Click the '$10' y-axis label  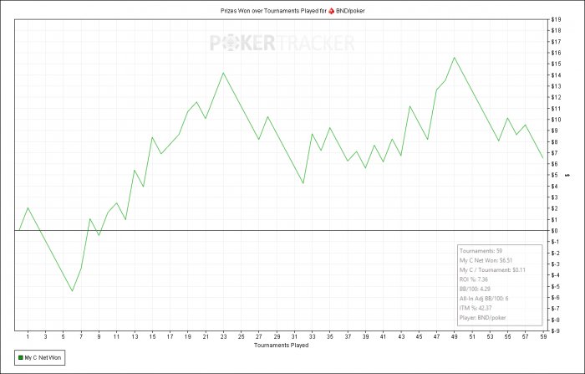(x=556, y=120)
